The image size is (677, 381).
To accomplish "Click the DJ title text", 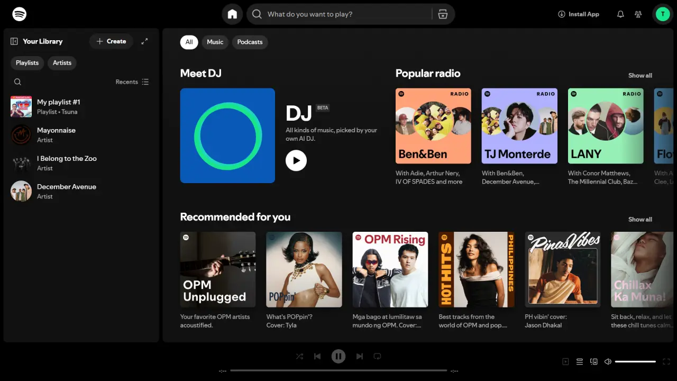I will (x=299, y=113).
